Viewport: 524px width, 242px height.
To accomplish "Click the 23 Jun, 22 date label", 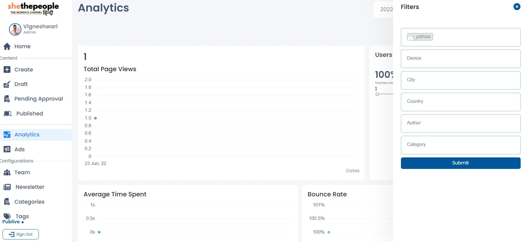I will pos(96,163).
